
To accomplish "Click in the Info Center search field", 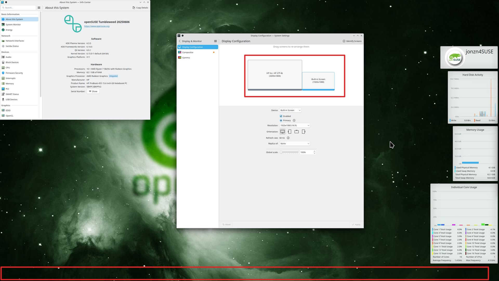I will (x=19, y=8).
